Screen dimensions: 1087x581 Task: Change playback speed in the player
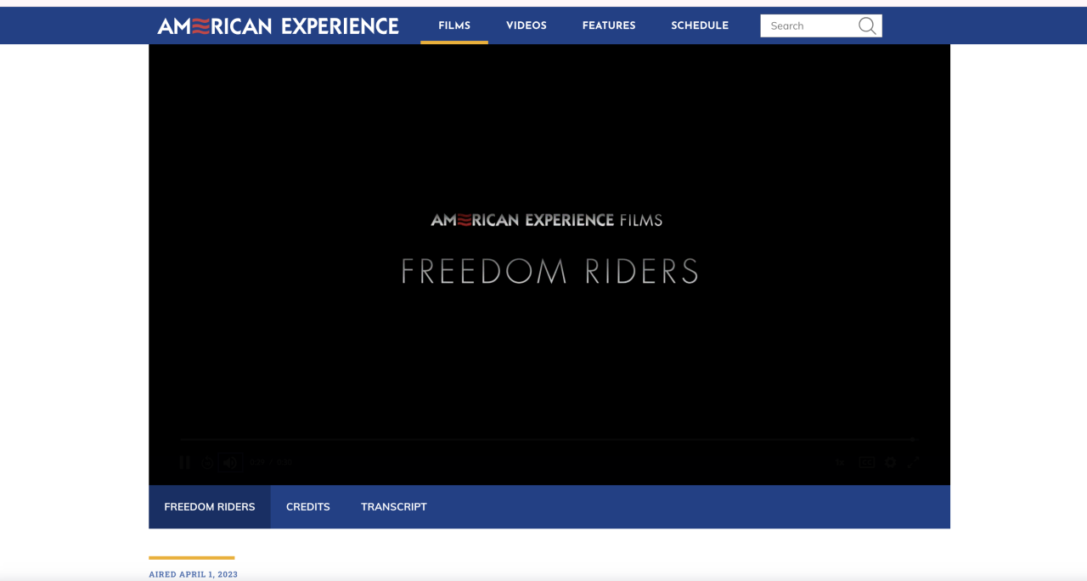click(840, 462)
